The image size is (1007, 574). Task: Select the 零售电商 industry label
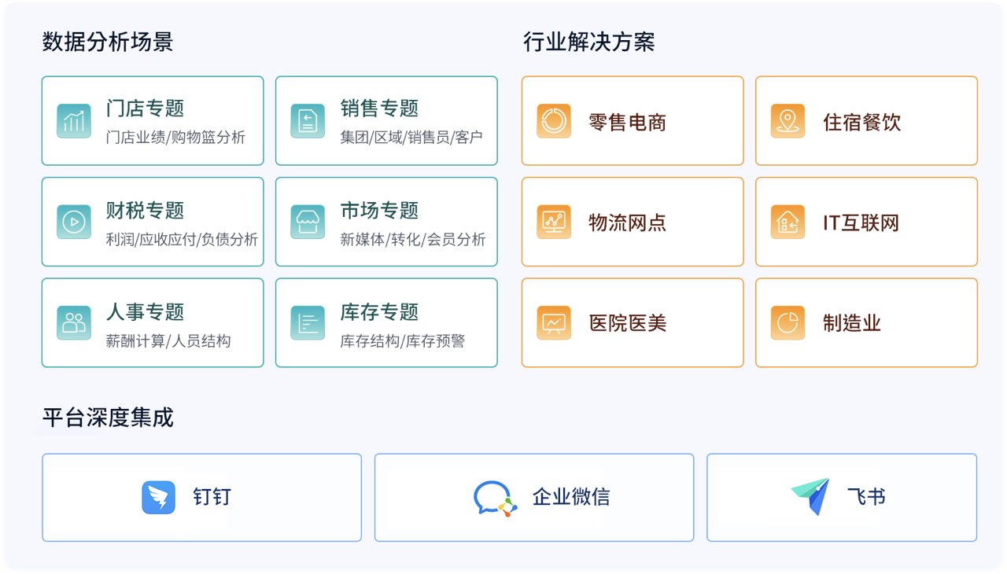627,122
